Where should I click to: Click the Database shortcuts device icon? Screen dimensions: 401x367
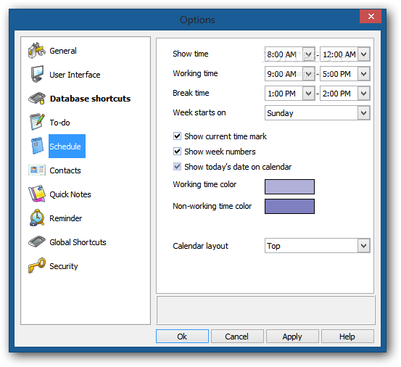tap(37, 98)
